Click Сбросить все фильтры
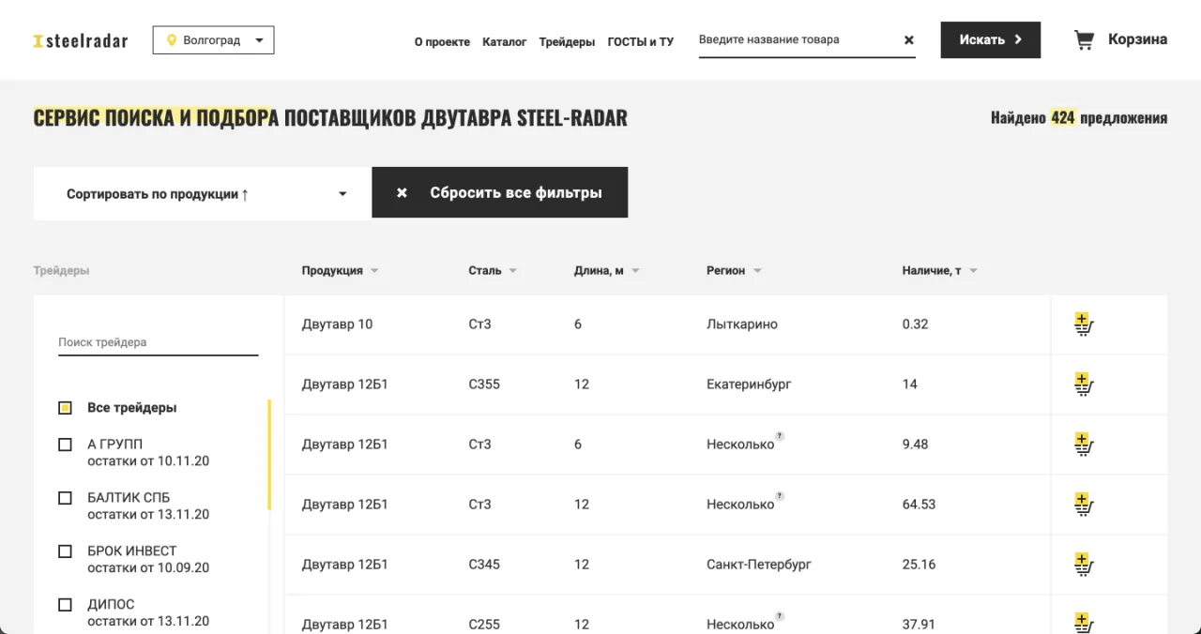 [x=500, y=192]
